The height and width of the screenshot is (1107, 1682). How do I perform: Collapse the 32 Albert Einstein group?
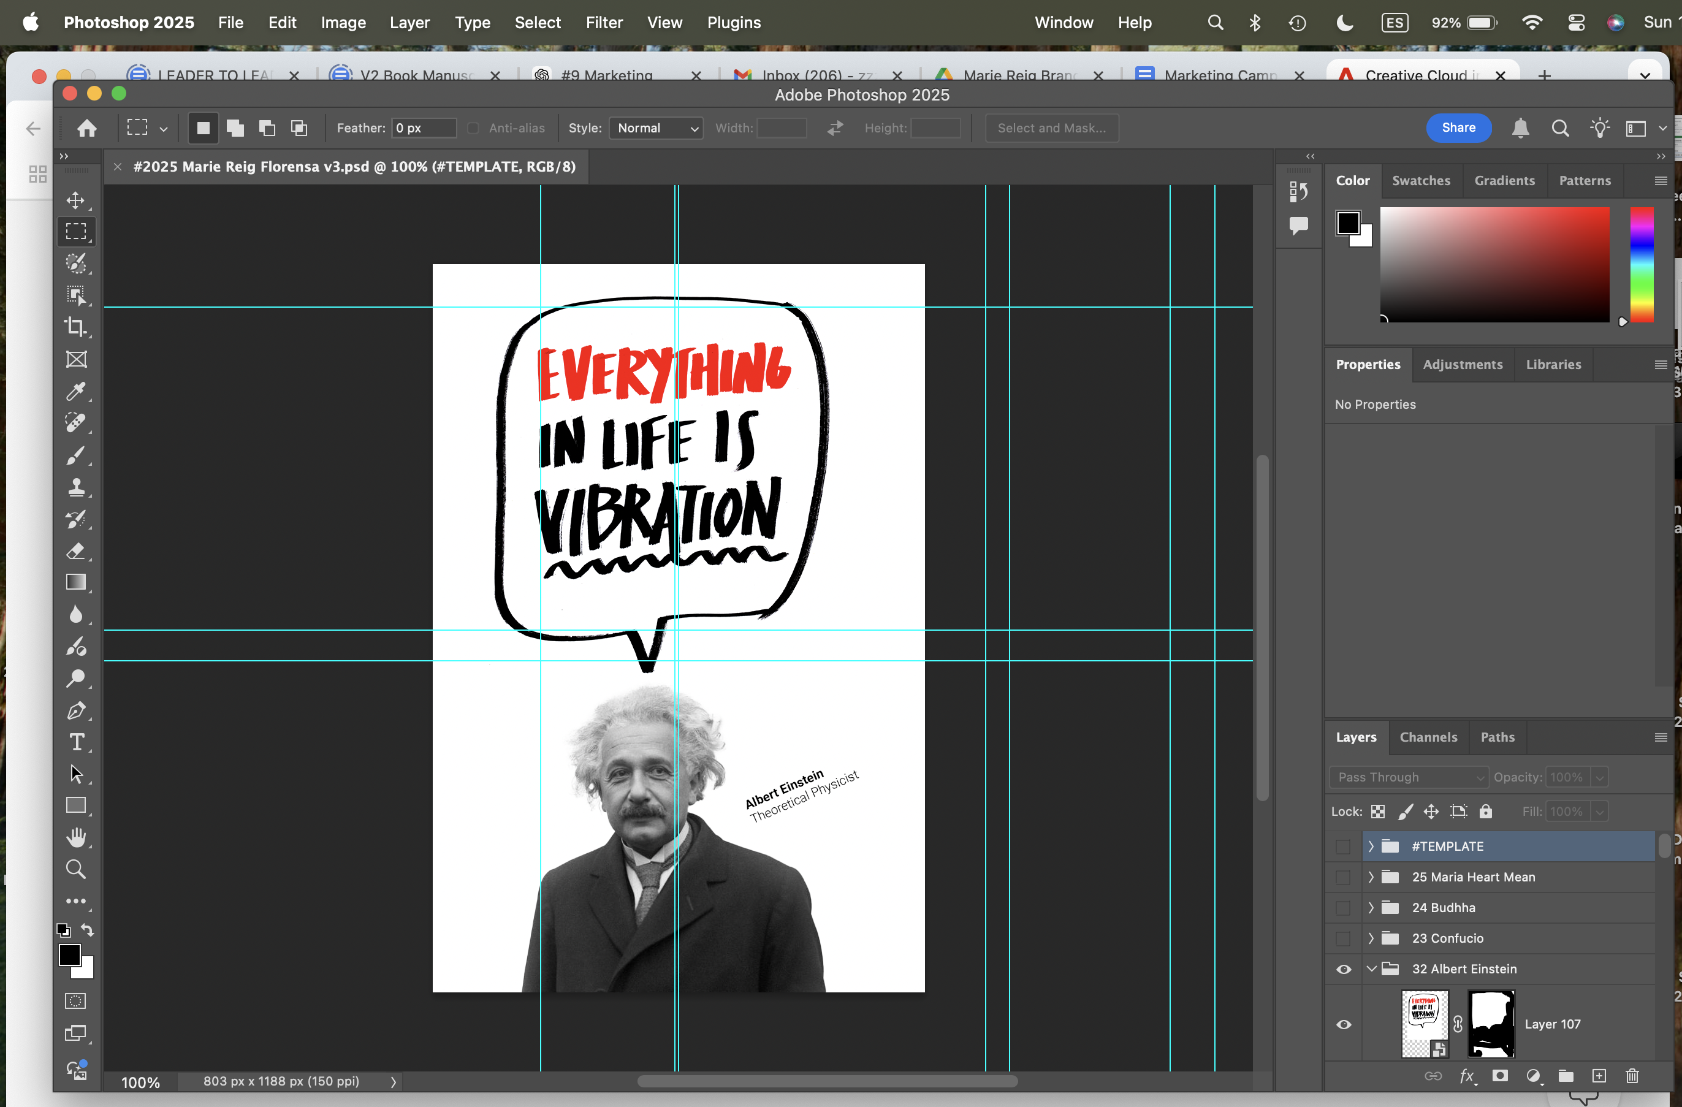pos(1371,969)
